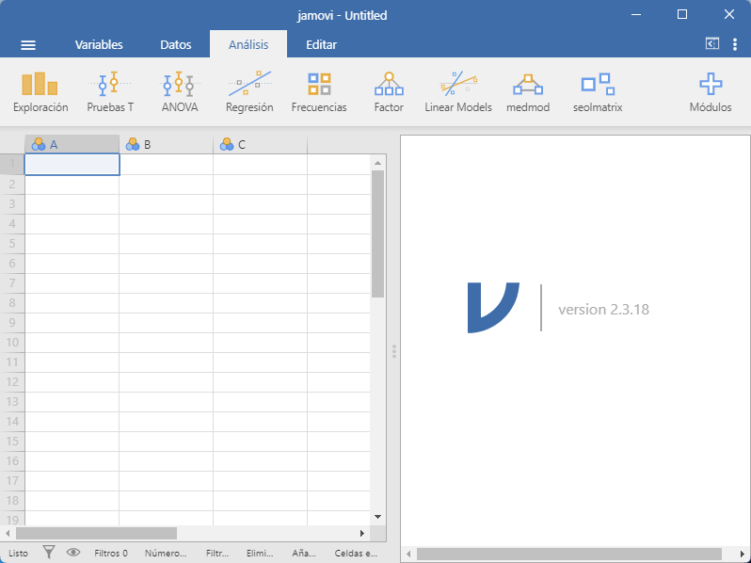Image resolution: width=751 pixels, height=563 pixels.
Task: Click the ANOVA analysis icon
Action: tap(180, 93)
